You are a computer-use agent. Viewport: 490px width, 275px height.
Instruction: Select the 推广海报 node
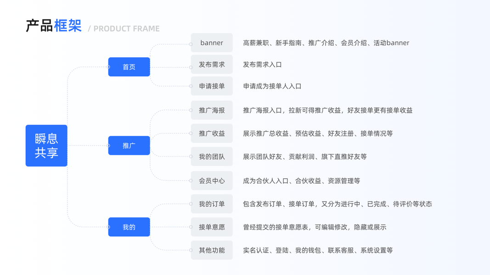pos(212,110)
